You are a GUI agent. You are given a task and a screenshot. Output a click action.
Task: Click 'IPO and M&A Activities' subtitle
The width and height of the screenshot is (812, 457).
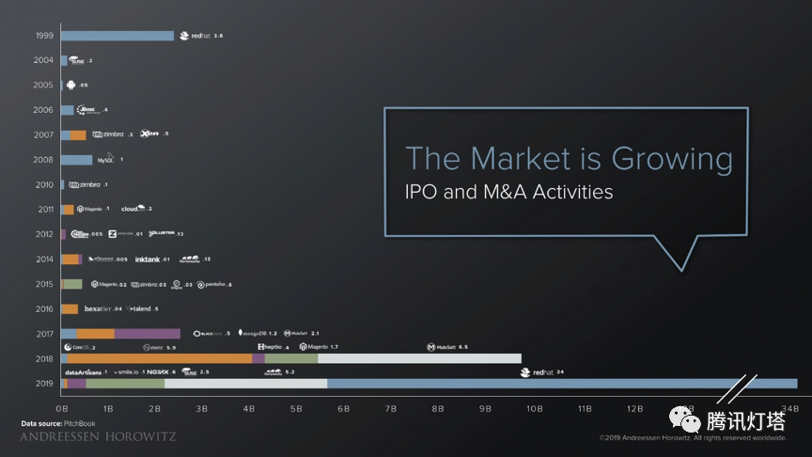[508, 192]
